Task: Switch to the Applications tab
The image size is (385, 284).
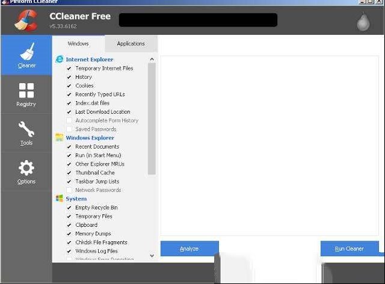Action: 131,44
